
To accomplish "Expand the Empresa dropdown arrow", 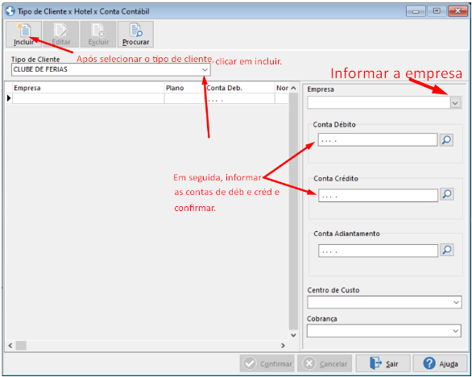I will (x=455, y=103).
